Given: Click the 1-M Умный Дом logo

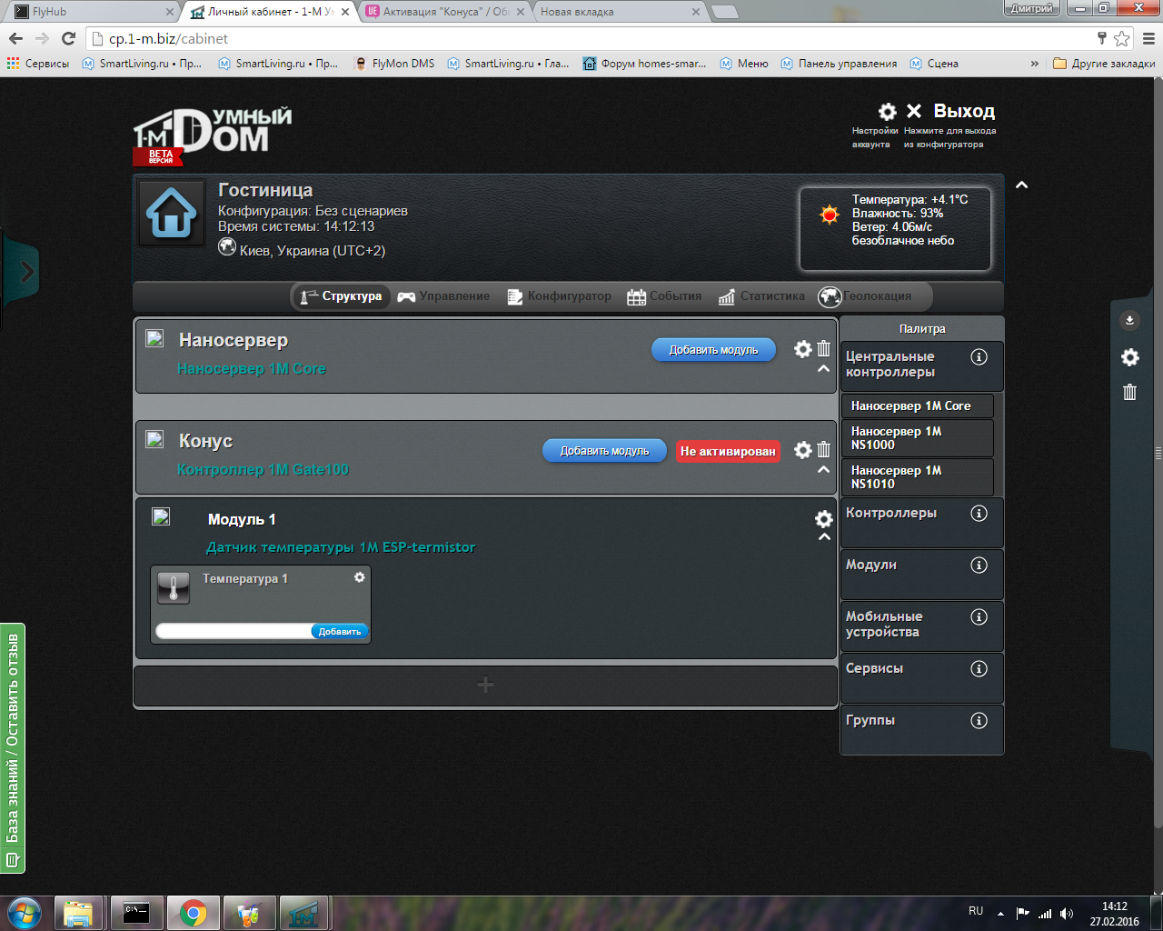Looking at the screenshot, I should click(x=213, y=136).
